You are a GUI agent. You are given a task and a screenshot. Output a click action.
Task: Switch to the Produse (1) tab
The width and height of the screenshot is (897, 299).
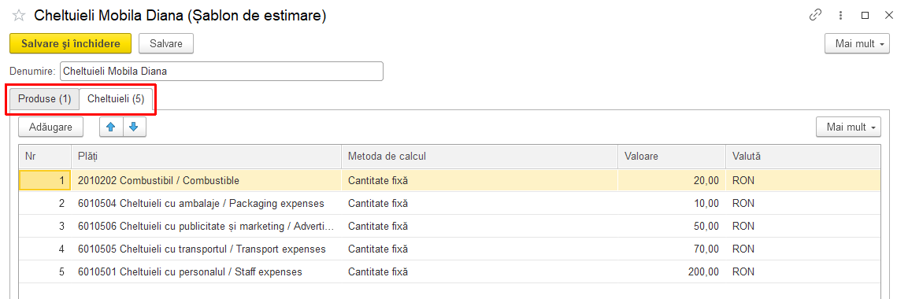[45, 99]
